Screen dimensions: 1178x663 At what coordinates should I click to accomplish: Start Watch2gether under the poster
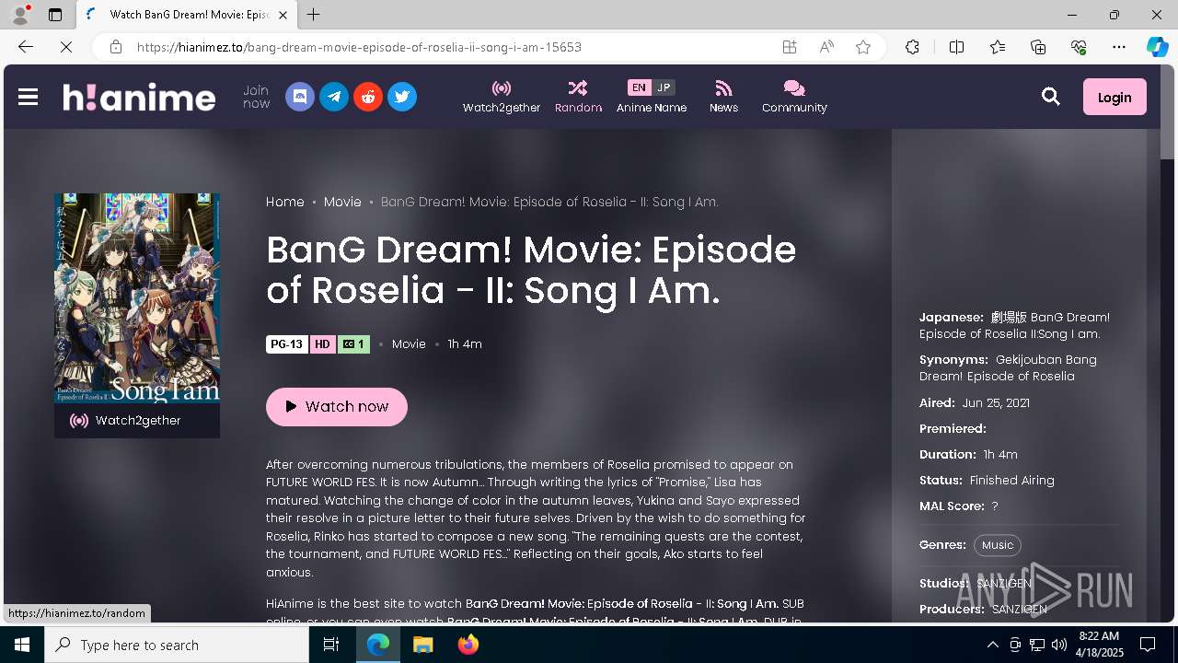coord(137,421)
